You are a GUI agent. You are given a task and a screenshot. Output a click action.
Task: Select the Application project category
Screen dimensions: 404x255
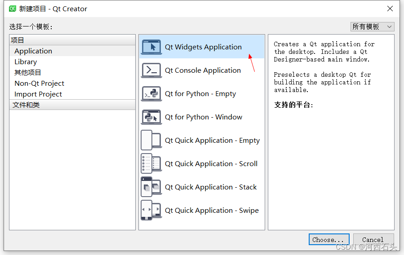(x=72, y=51)
